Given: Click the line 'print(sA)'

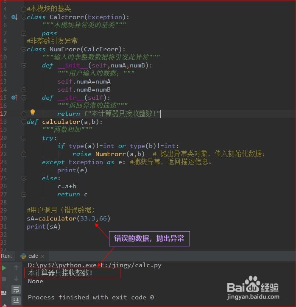Looking at the screenshot, I should [x=44, y=227].
